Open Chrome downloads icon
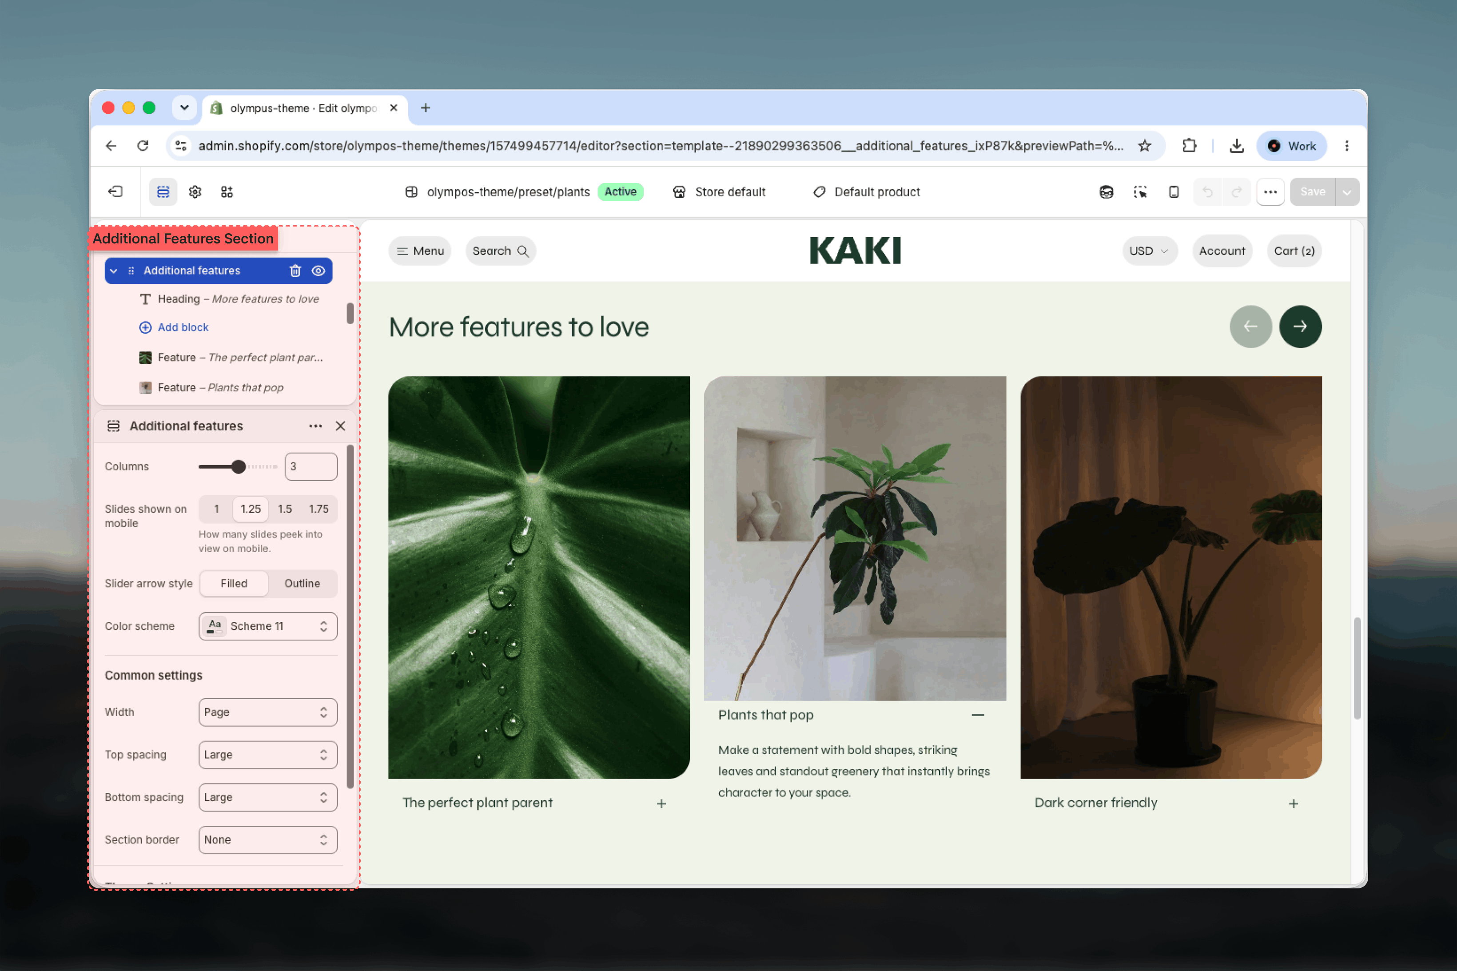Screen dimensions: 1457x971 pos(1237,146)
